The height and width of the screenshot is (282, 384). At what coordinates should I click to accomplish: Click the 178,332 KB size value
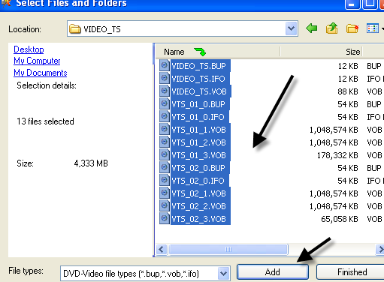[x=337, y=155]
